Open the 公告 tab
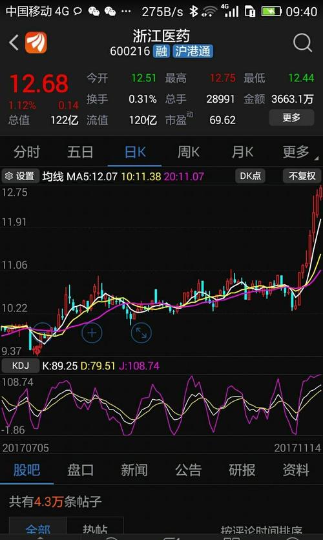 [x=189, y=470]
